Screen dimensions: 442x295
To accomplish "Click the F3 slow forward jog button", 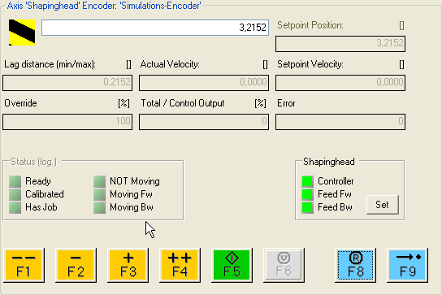I will (x=128, y=265).
